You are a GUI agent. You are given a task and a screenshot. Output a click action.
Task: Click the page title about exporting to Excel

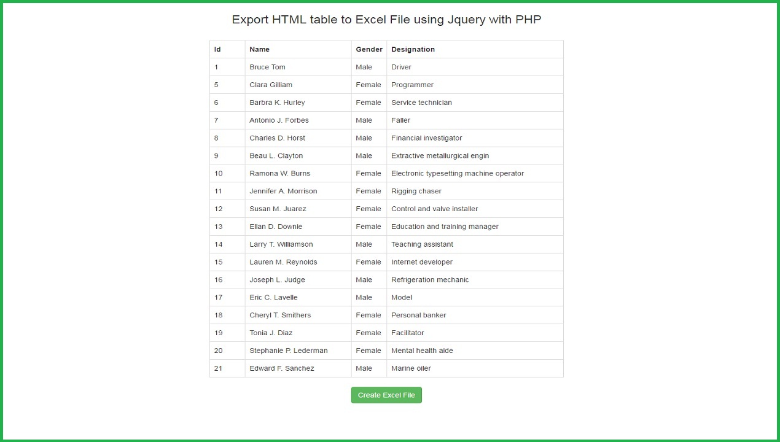[386, 19]
